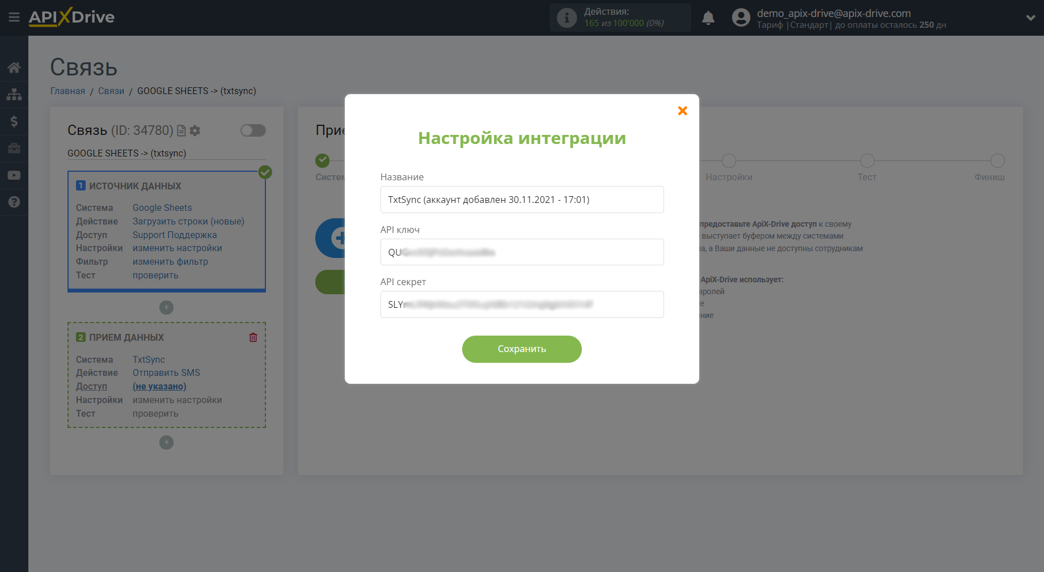Screen dimensions: 1044x572
Task: Click the account email text
Action: [834, 13]
